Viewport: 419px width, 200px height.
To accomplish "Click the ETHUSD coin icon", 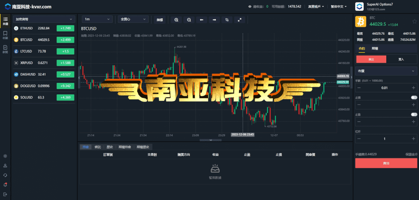I will click(16, 28).
